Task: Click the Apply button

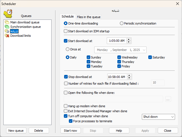Action: [145, 131]
